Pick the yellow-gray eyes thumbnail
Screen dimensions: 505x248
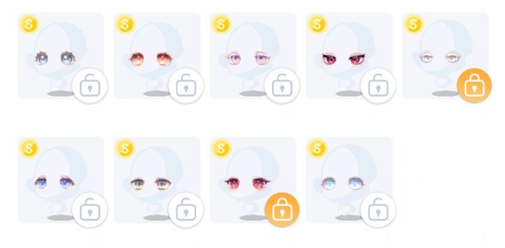[157, 180]
